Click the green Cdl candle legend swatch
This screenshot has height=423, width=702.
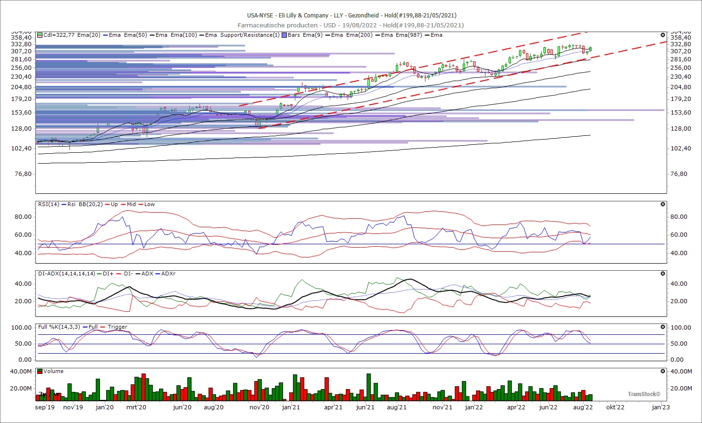[x=40, y=35]
